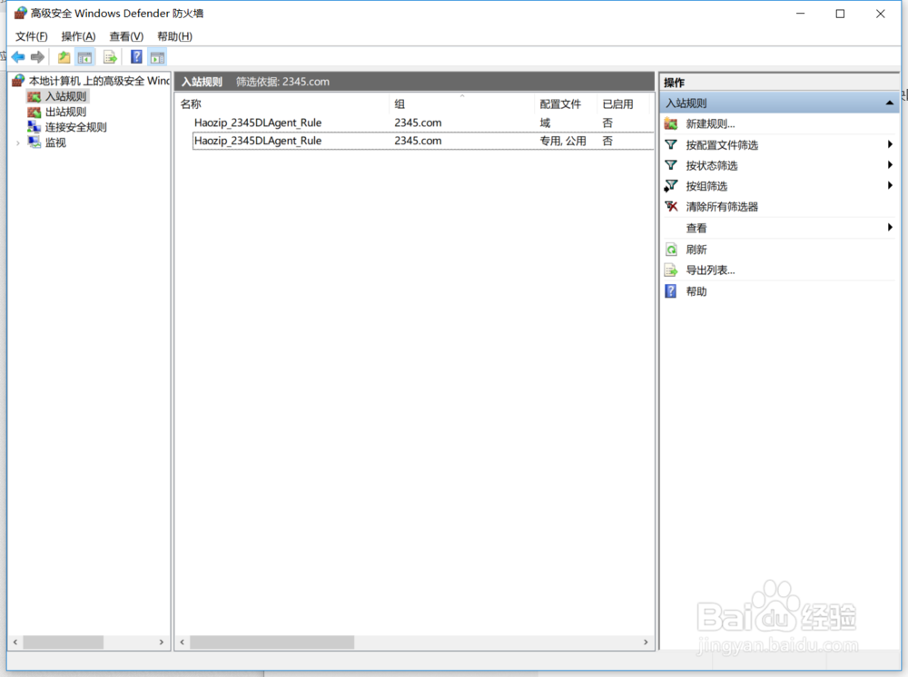
Task: Click the 按组筛选 funnel icon
Action: click(x=671, y=186)
